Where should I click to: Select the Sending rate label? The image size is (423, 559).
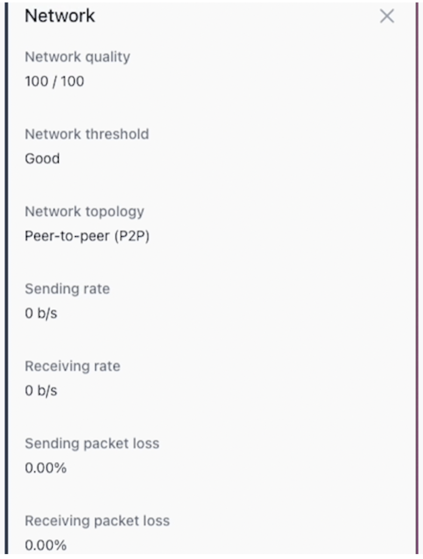67,289
